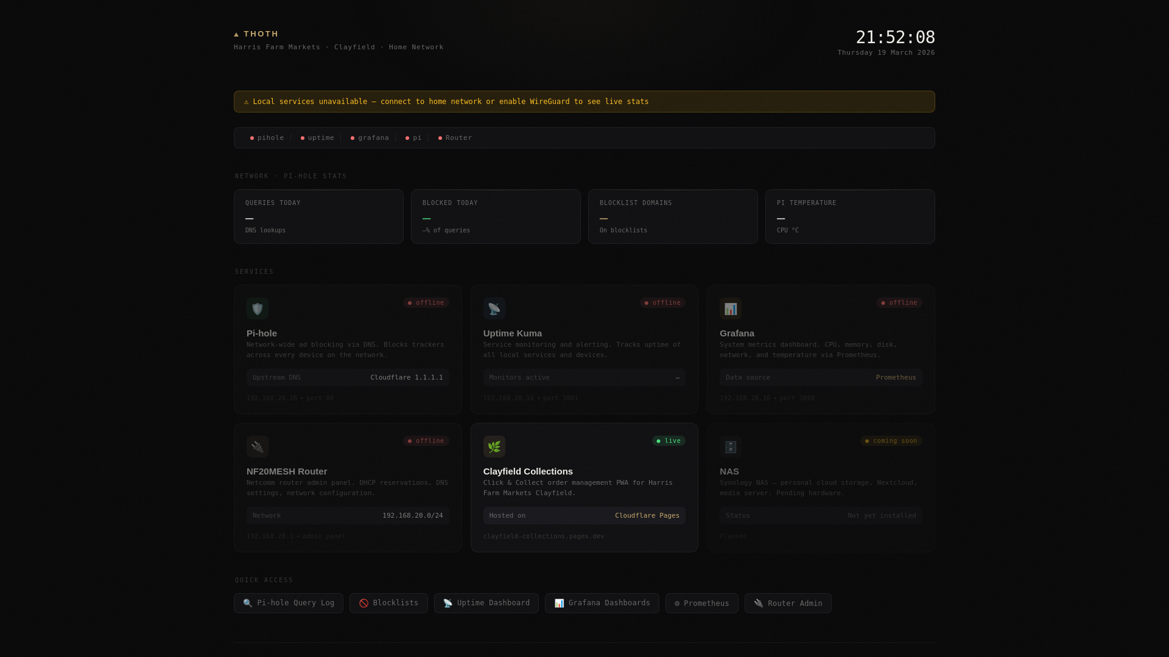Click the satellite icon in Uptime Dashboard button
The width and height of the screenshot is (1169, 657).
point(448,603)
